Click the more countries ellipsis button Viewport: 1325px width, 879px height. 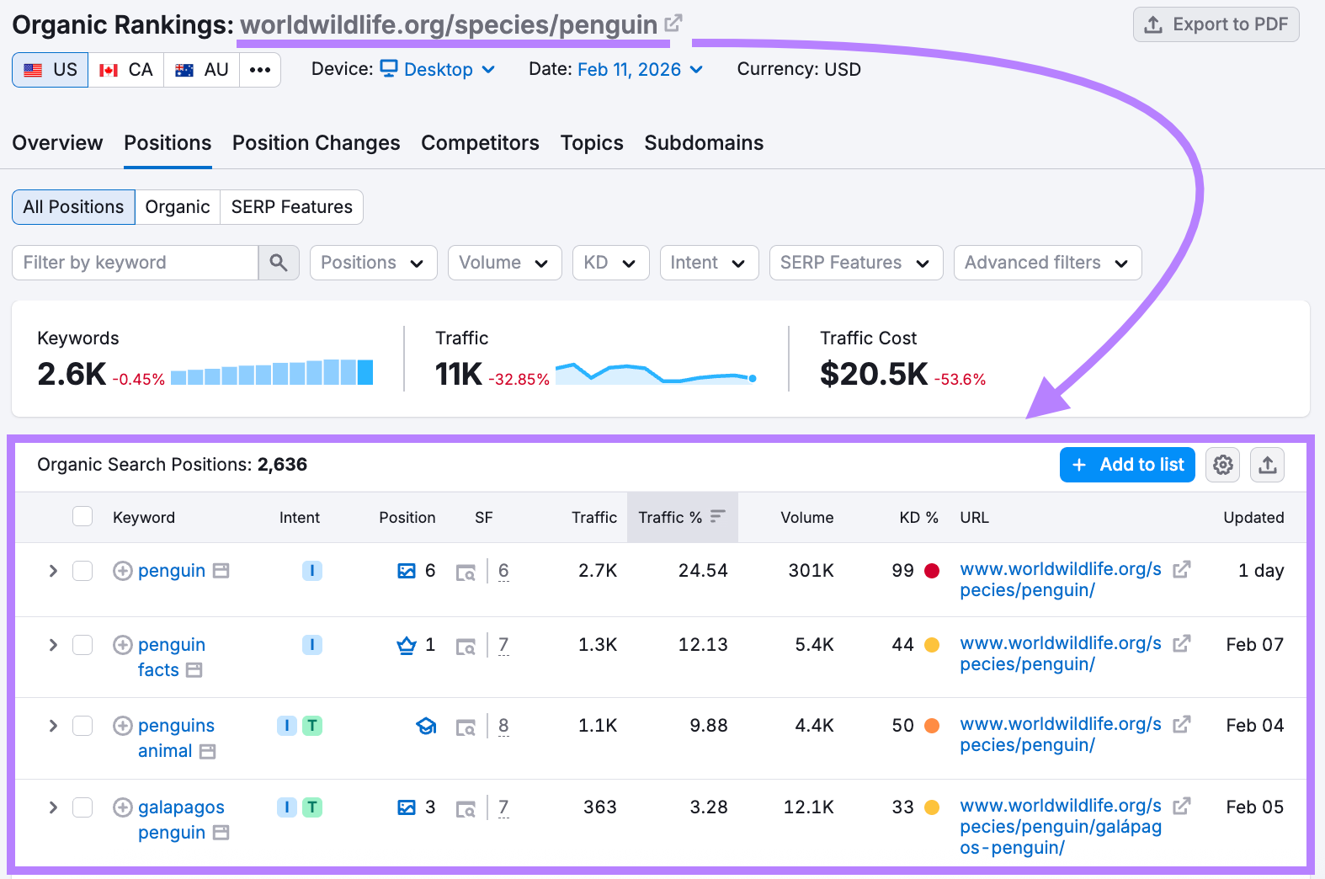[x=260, y=70]
